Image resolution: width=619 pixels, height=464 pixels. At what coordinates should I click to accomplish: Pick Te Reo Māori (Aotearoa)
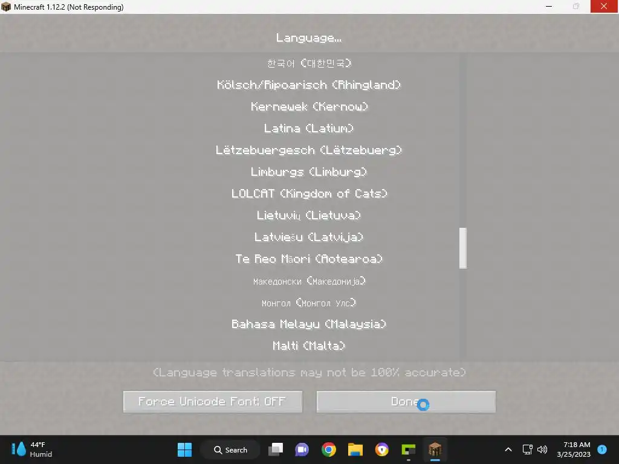309,259
